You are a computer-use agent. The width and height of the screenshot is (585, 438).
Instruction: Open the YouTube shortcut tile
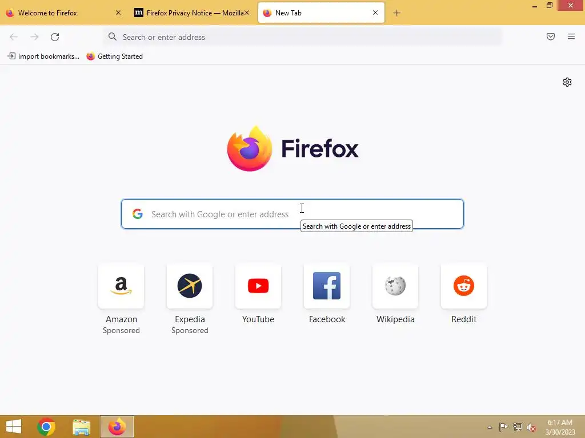pyautogui.click(x=258, y=286)
